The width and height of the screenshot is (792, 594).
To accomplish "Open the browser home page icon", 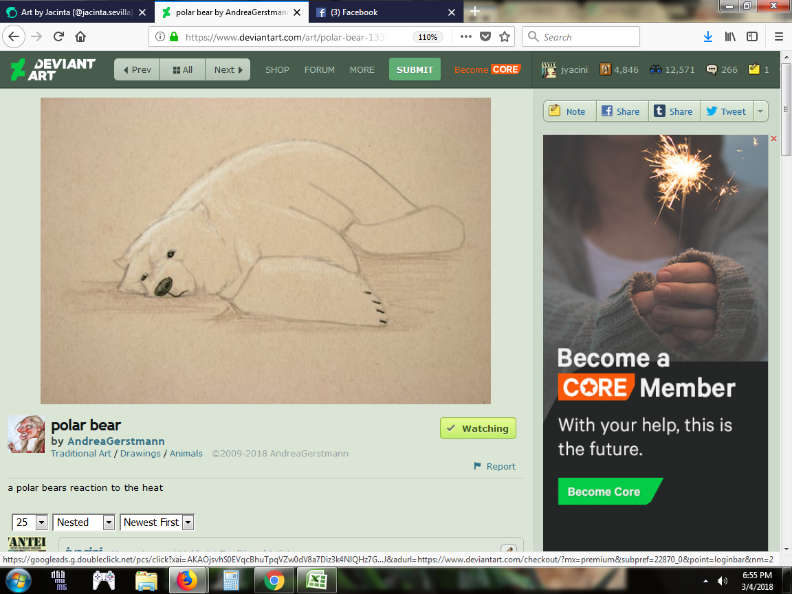I will point(80,36).
